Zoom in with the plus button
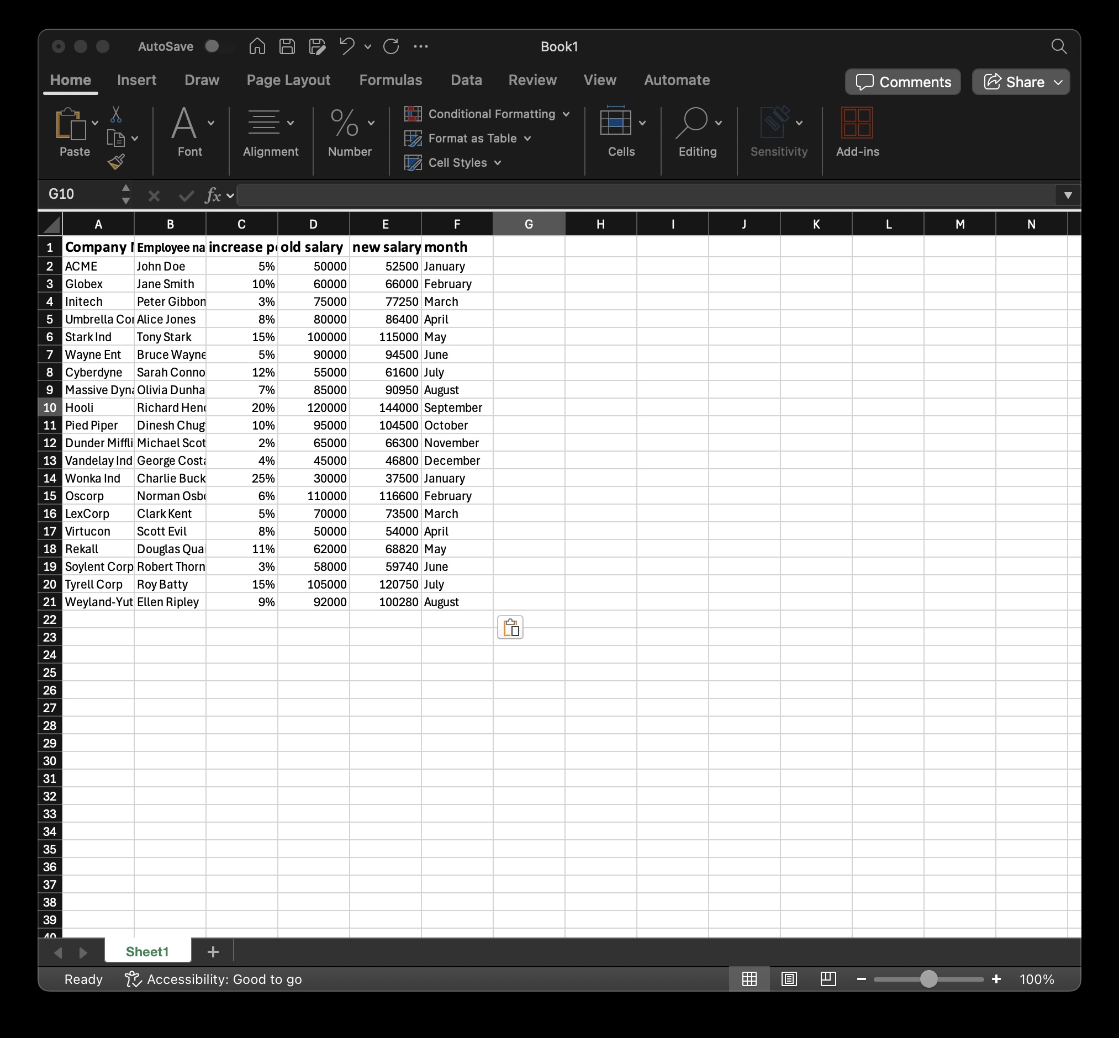The image size is (1119, 1038). pos(996,979)
